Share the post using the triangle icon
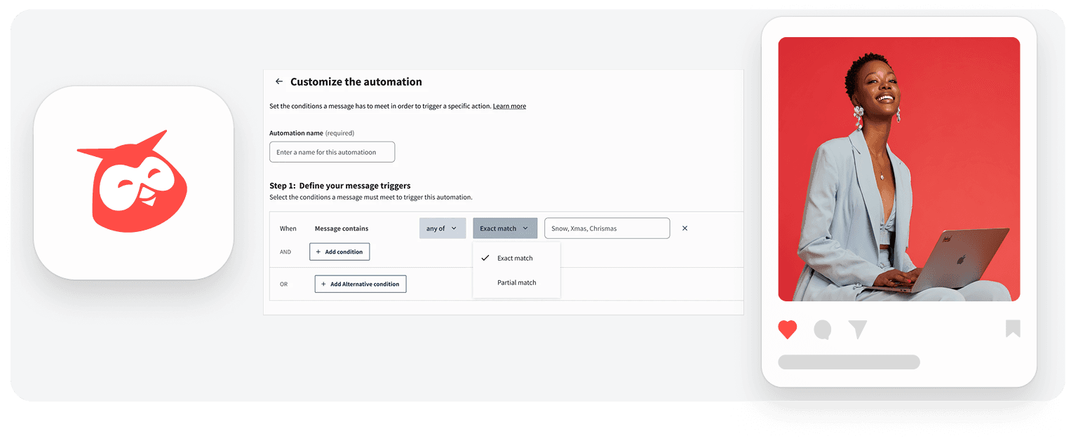Image resolution: width=1071 pixels, height=438 pixels. [857, 329]
